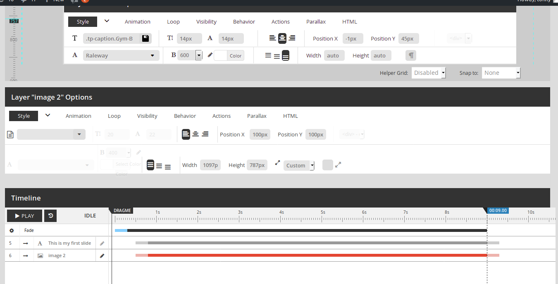Click the image type icon of image 2
This screenshot has width=558, height=284.
coord(40,255)
